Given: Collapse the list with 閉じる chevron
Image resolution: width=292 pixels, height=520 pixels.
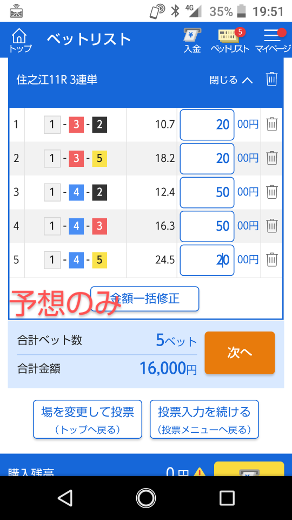Looking at the screenshot, I should tap(231, 80).
